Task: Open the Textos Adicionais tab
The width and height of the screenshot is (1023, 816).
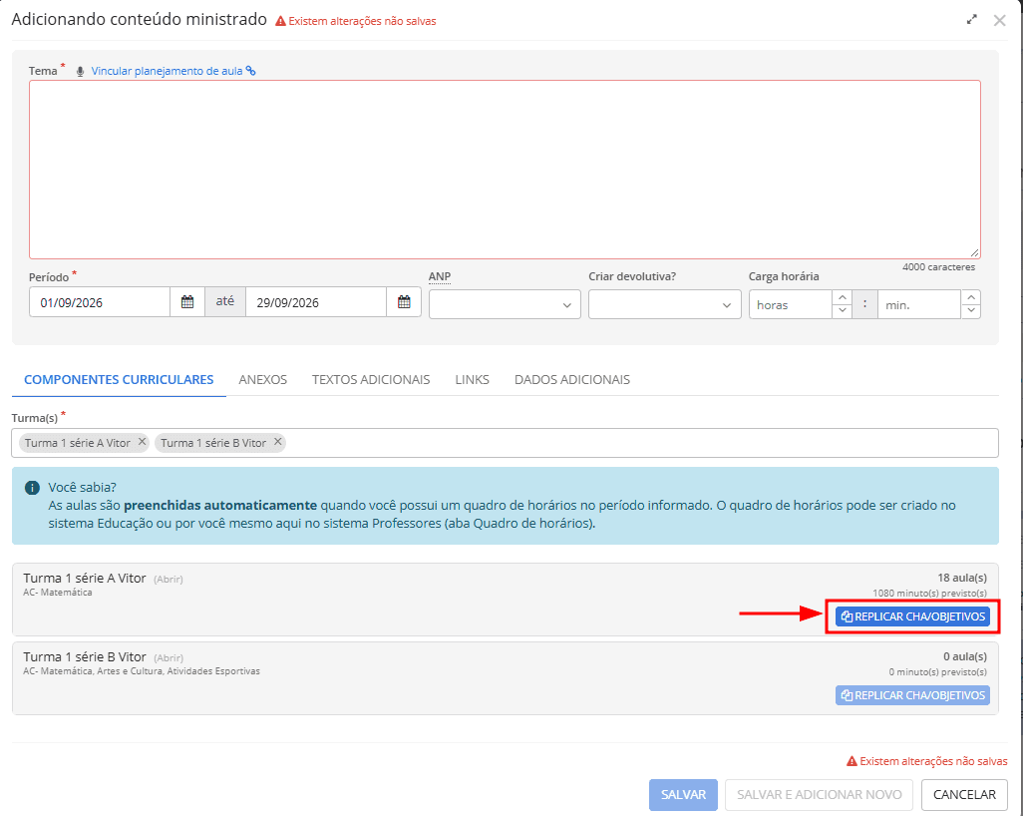Action: click(x=371, y=380)
